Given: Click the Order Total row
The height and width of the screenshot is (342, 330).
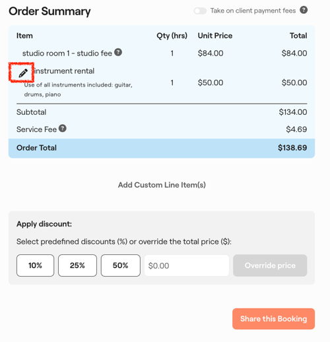Looking at the screenshot, I should [162, 148].
